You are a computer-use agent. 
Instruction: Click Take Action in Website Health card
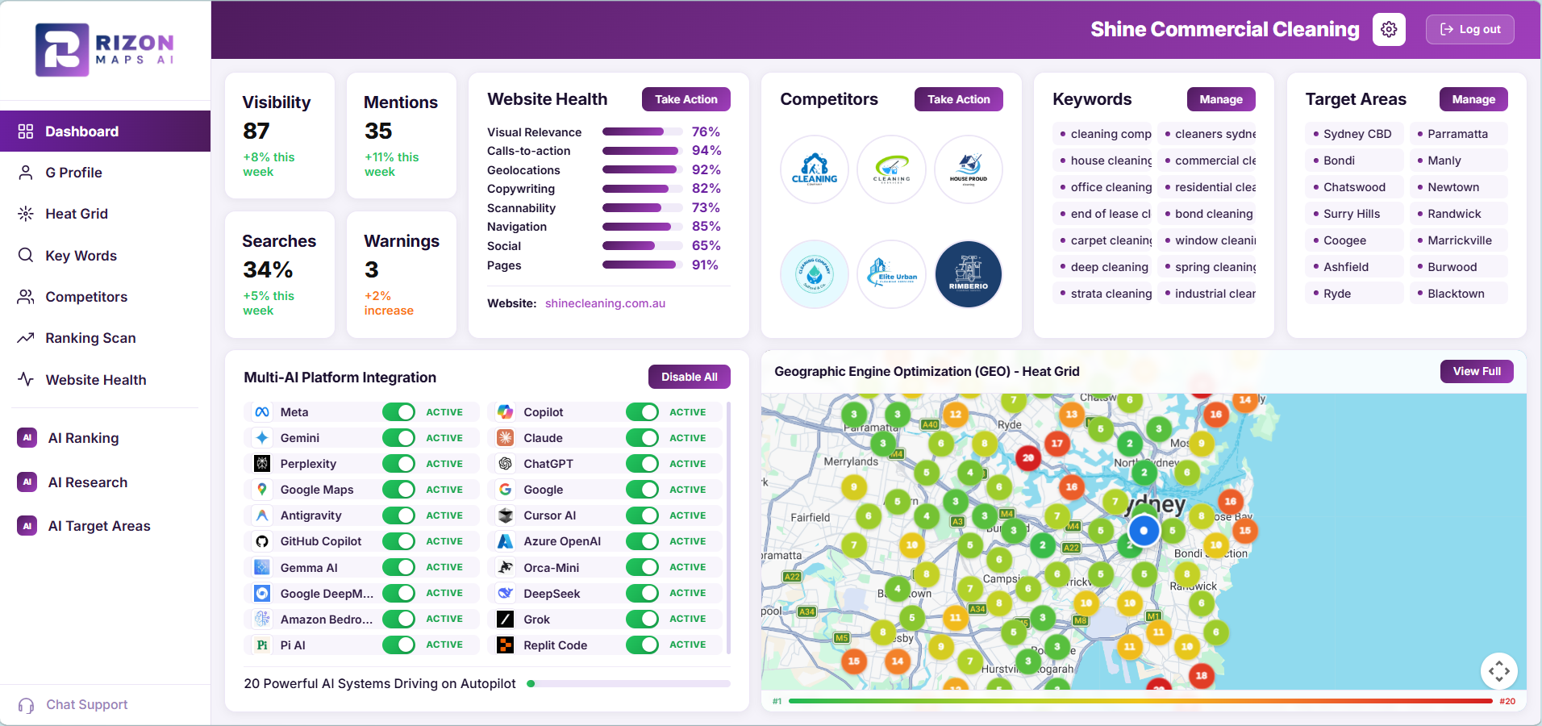(x=686, y=99)
